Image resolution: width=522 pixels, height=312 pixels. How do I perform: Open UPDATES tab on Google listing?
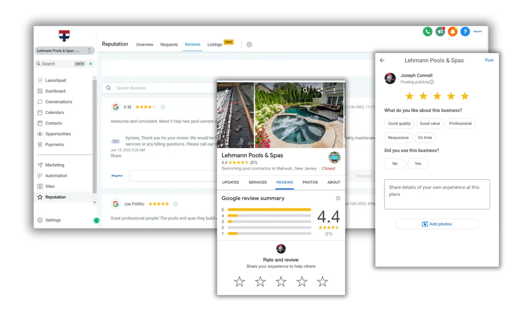[231, 182]
